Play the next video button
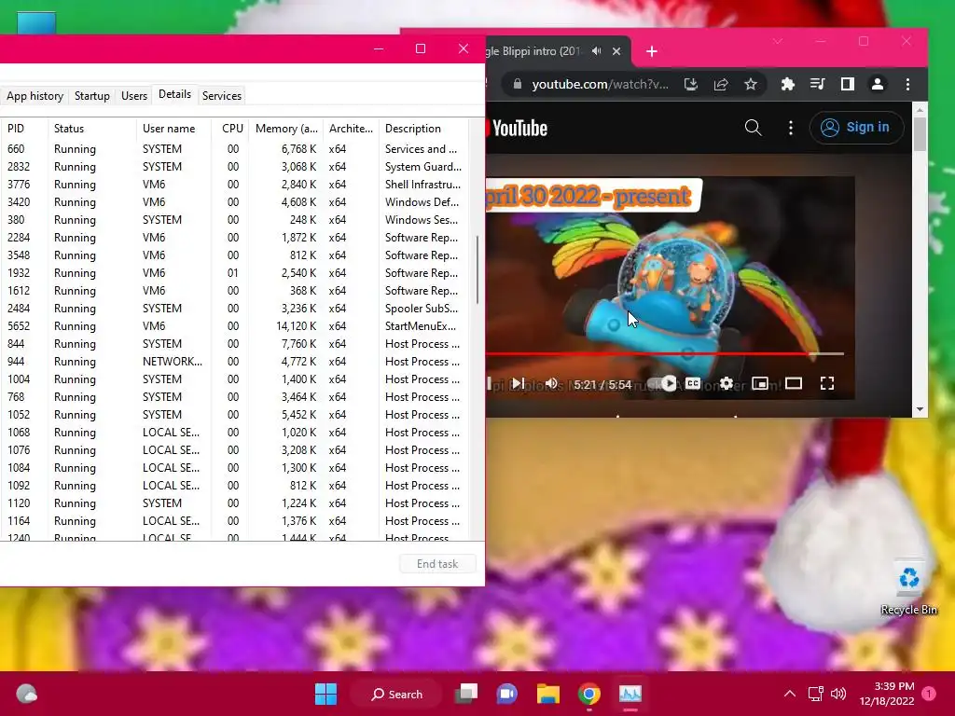Screen dimensions: 955x716 coord(519,383)
